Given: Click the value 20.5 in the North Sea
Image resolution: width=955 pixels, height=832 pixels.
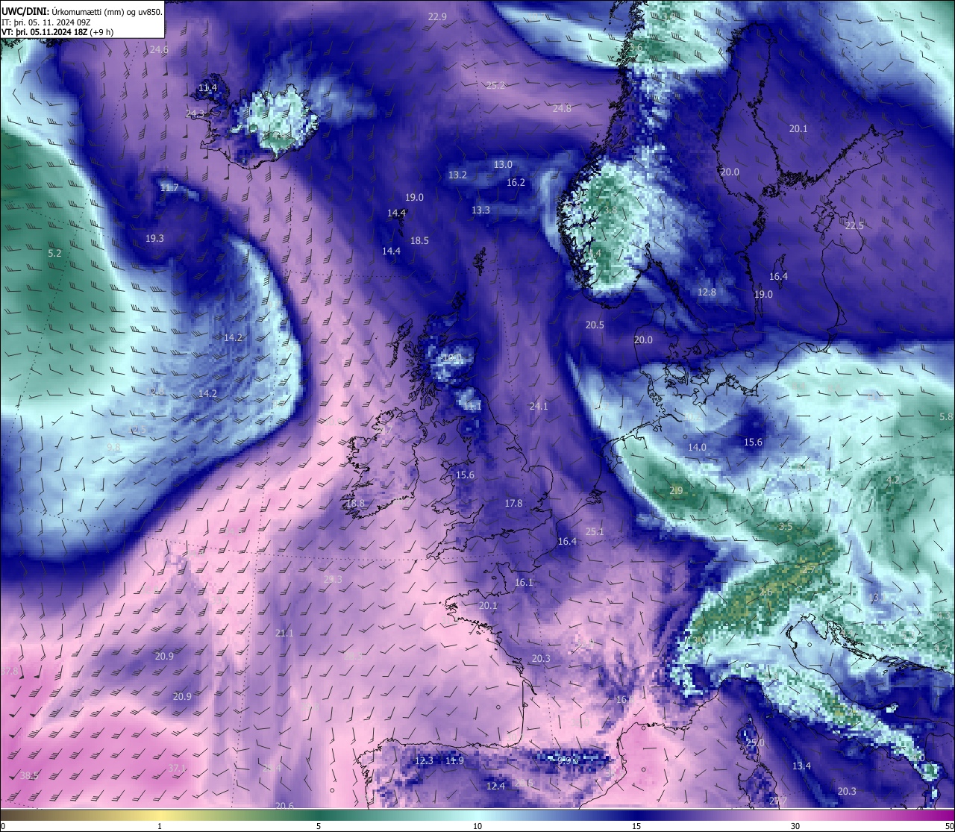Looking at the screenshot, I should 595,325.
